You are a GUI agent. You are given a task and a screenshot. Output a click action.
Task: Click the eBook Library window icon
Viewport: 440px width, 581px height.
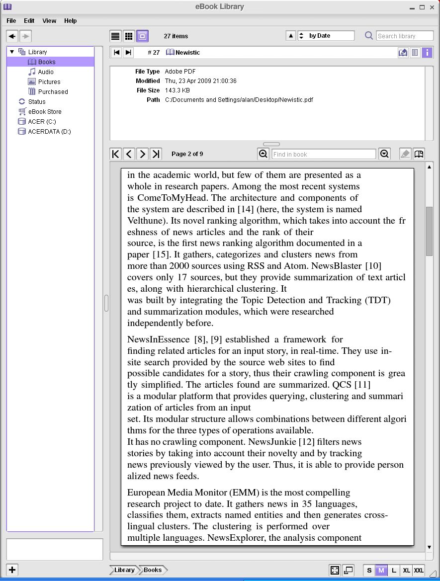coord(7,6)
